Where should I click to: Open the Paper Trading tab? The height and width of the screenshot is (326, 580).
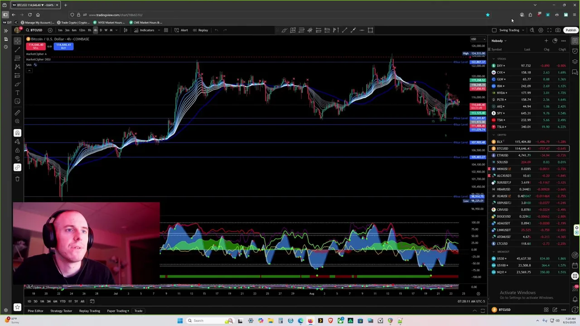(x=118, y=311)
